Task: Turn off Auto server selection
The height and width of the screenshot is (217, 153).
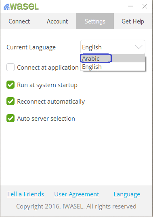Action: point(10,118)
